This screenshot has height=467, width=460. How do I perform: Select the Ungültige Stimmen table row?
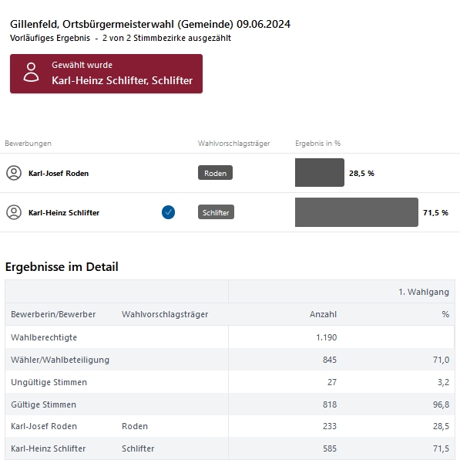click(230, 382)
